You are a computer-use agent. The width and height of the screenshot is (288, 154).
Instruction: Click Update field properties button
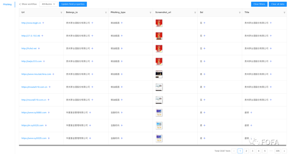pos(73,4)
